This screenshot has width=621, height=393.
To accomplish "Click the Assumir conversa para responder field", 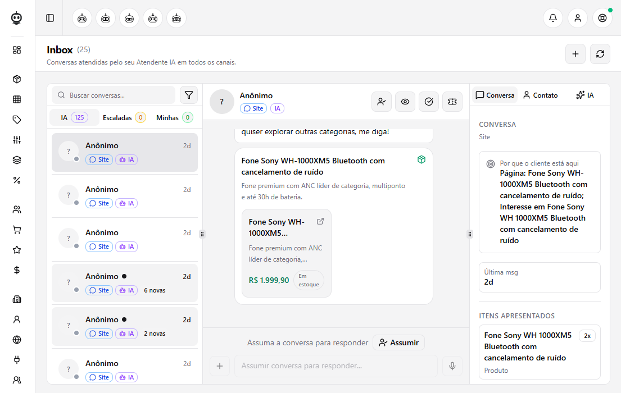I will (x=336, y=366).
